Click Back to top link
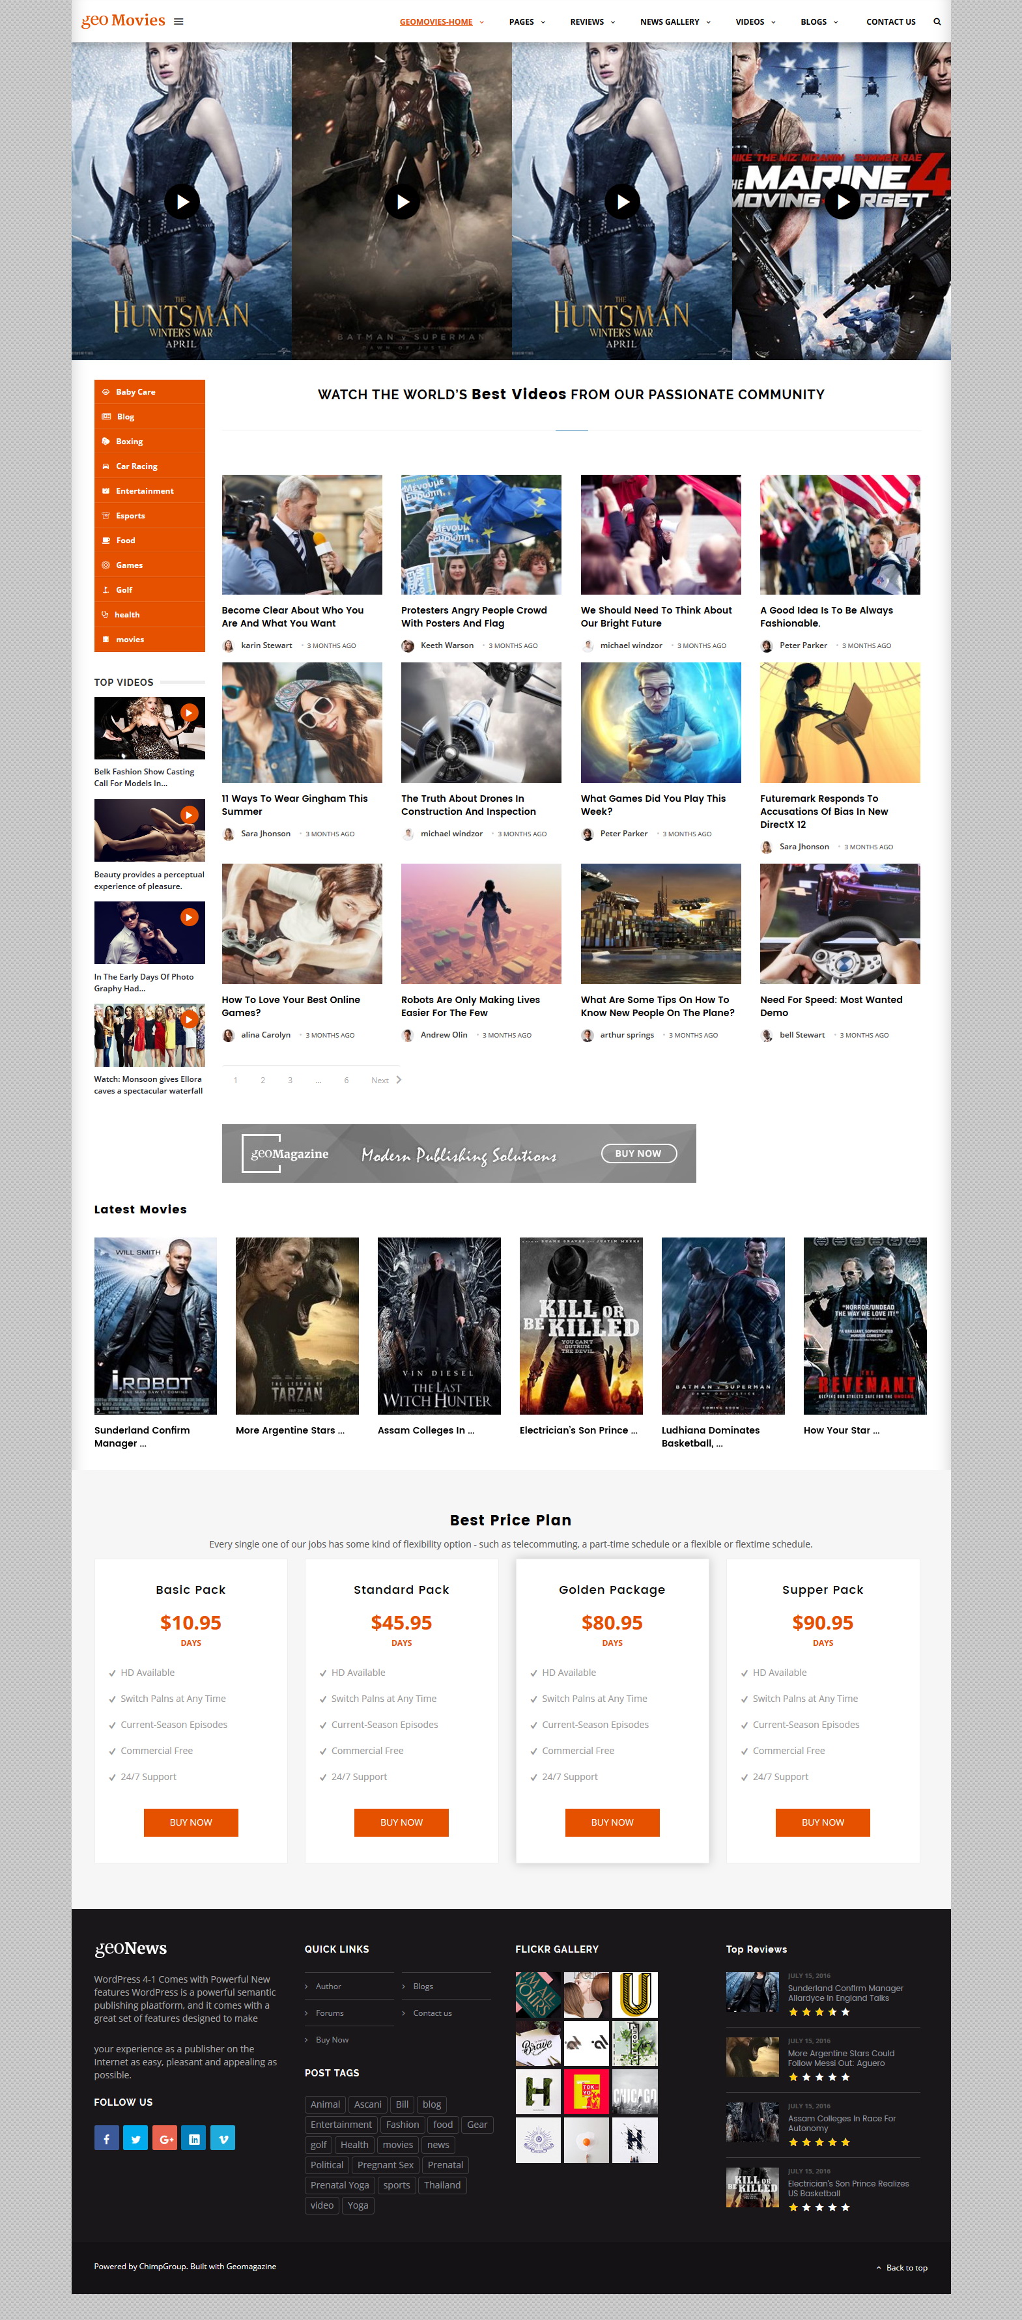 pos(901,2268)
